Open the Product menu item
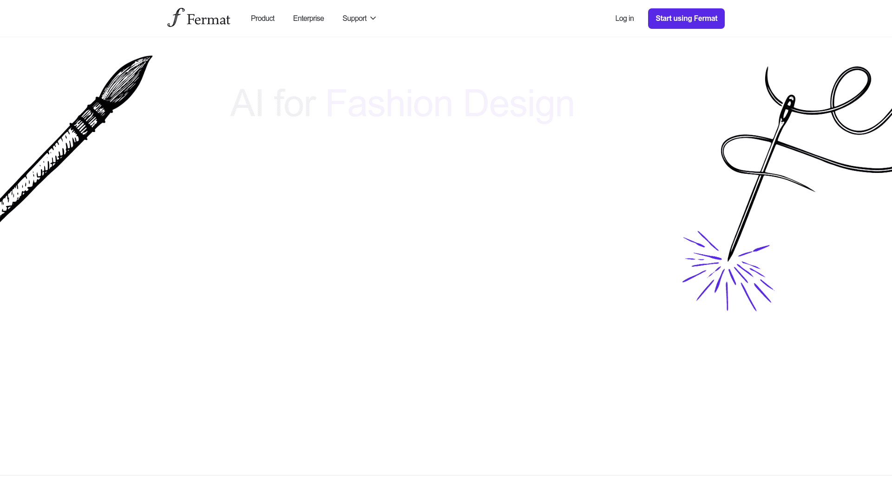 point(262,19)
